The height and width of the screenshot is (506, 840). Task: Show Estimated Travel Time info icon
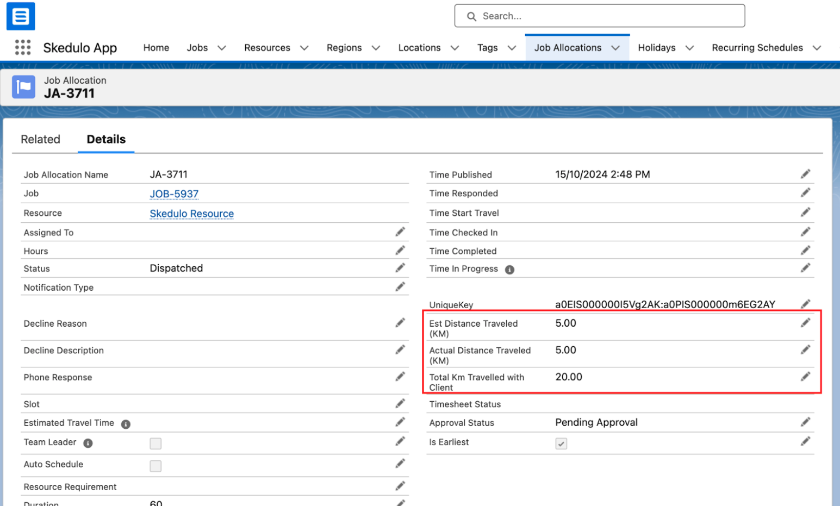click(x=126, y=424)
